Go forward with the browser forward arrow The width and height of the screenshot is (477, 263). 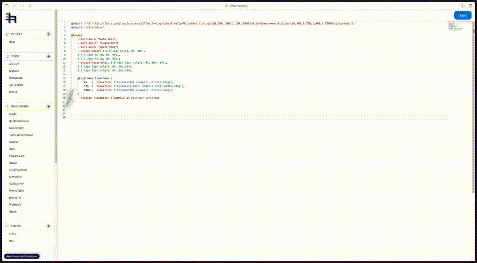[x=22, y=6]
